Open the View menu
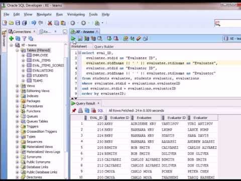 (28, 15)
